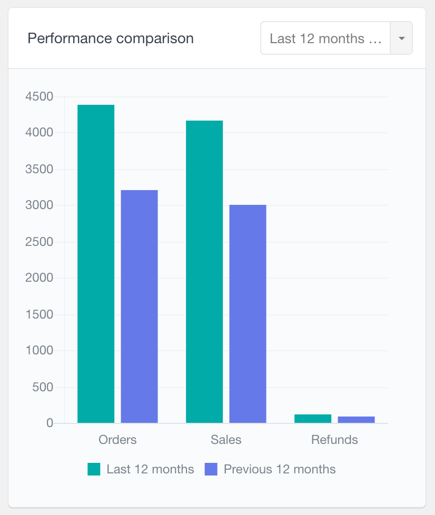Click the purple Refunds bar
The image size is (435, 515).
click(355, 420)
